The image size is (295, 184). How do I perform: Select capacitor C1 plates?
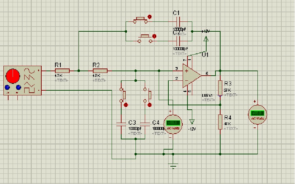pos(178,21)
